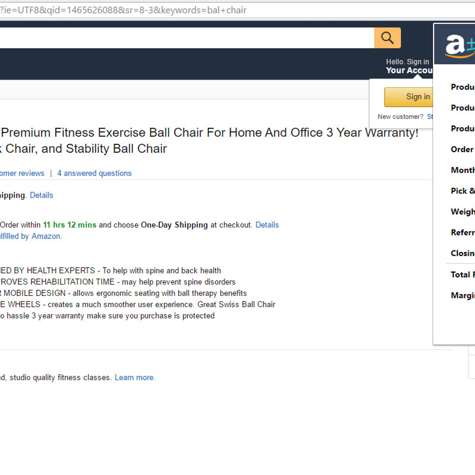Click the browser URL address bar

(x=237, y=10)
